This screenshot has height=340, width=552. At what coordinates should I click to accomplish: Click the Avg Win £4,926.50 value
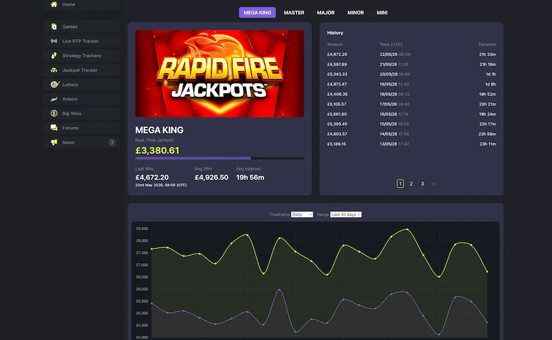(x=211, y=177)
